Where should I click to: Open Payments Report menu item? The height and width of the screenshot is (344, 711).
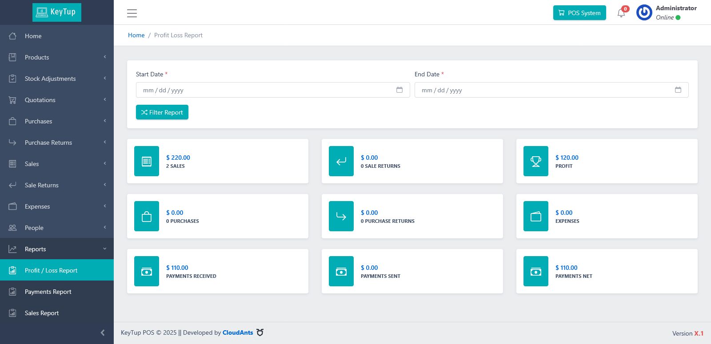pos(57,292)
